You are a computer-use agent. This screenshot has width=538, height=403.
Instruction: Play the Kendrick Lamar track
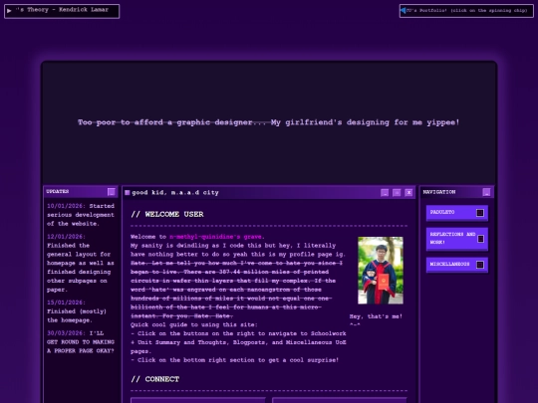(x=9, y=11)
